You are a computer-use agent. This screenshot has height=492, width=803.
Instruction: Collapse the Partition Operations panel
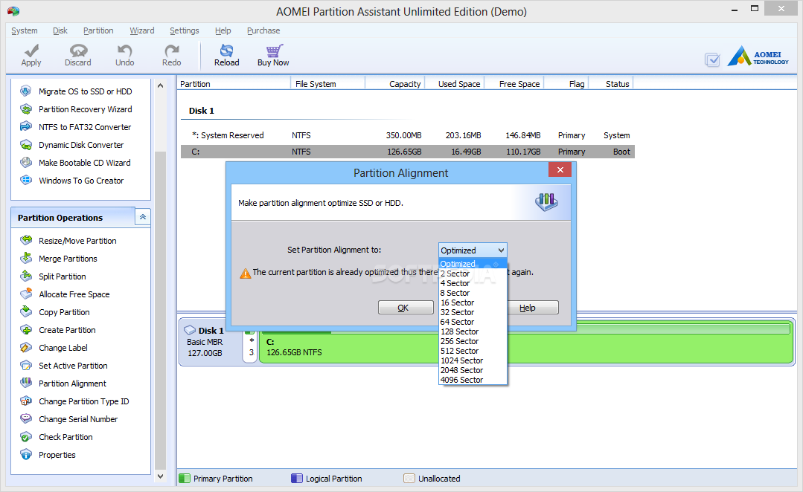143,217
